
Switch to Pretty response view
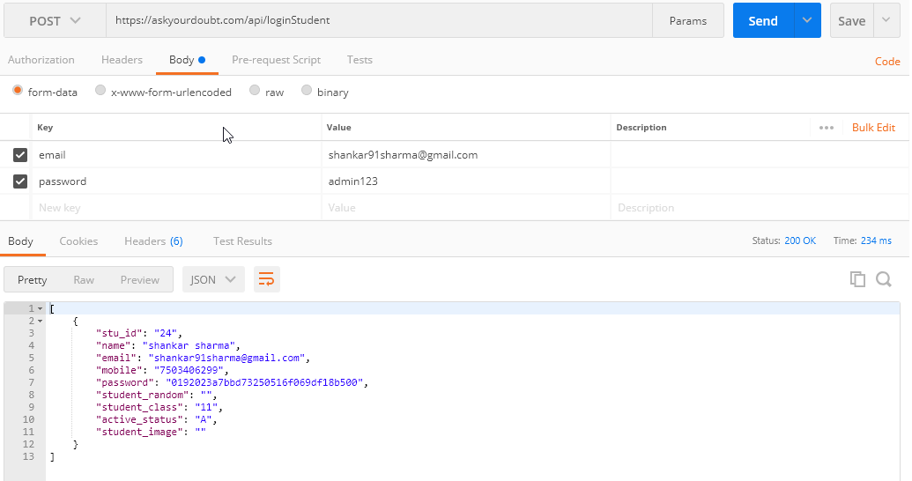(x=32, y=280)
